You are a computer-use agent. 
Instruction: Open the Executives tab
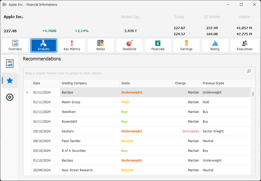245,45
